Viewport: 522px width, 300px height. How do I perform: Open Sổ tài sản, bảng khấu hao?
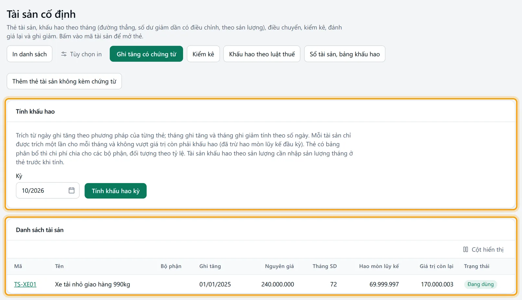[x=345, y=54]
